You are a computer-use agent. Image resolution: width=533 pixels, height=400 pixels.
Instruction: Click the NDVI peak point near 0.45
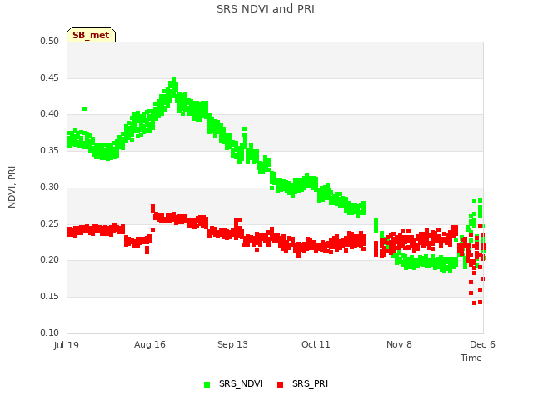[x=174, y=79]
